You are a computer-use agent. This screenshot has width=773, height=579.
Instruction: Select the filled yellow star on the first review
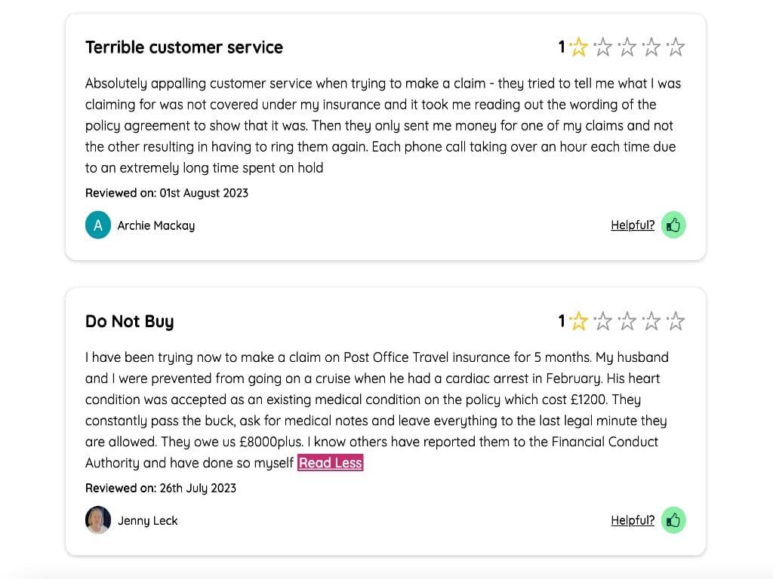[x=578, y=46]
